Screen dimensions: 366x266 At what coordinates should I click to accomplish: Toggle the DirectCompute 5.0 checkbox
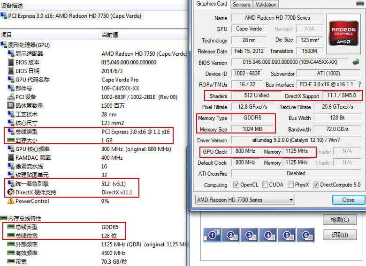coord(316,185)
